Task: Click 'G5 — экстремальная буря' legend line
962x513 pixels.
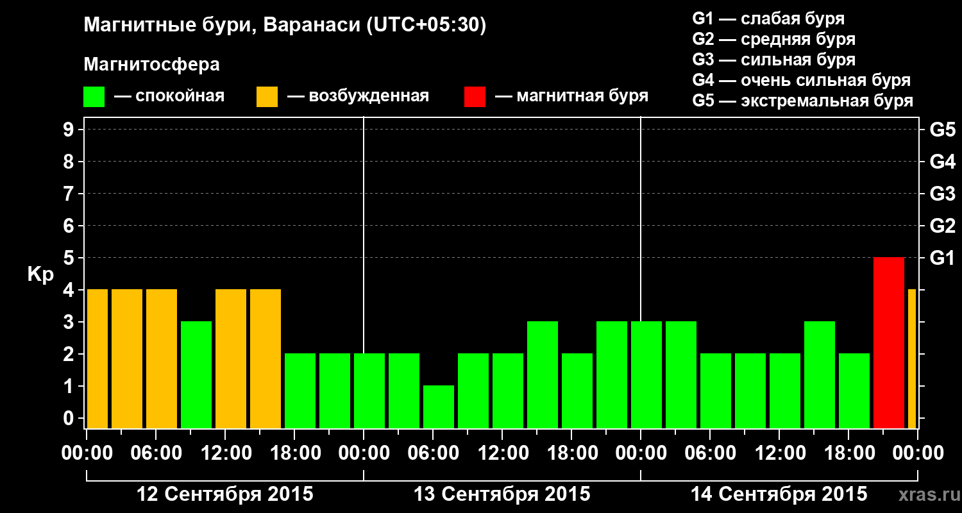Action: pyautogui.click(x=802, y=101)
